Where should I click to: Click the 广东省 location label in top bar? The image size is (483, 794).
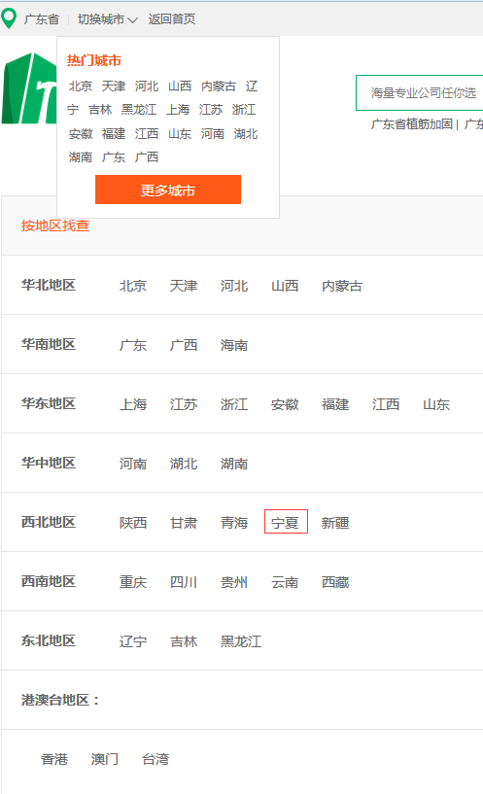pyautogui.click(x=42, y=19)
